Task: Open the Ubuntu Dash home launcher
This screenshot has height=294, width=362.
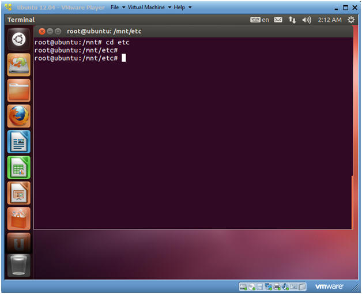Action: click(18, 40)
